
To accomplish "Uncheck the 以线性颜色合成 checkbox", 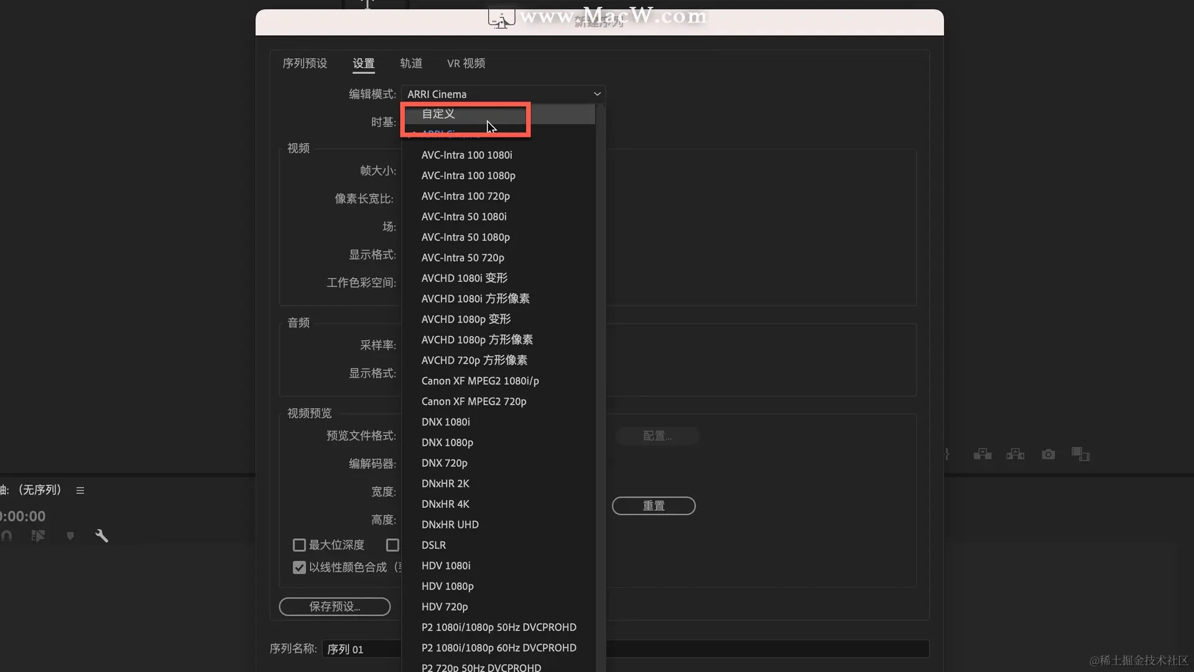I will [299, 567].
